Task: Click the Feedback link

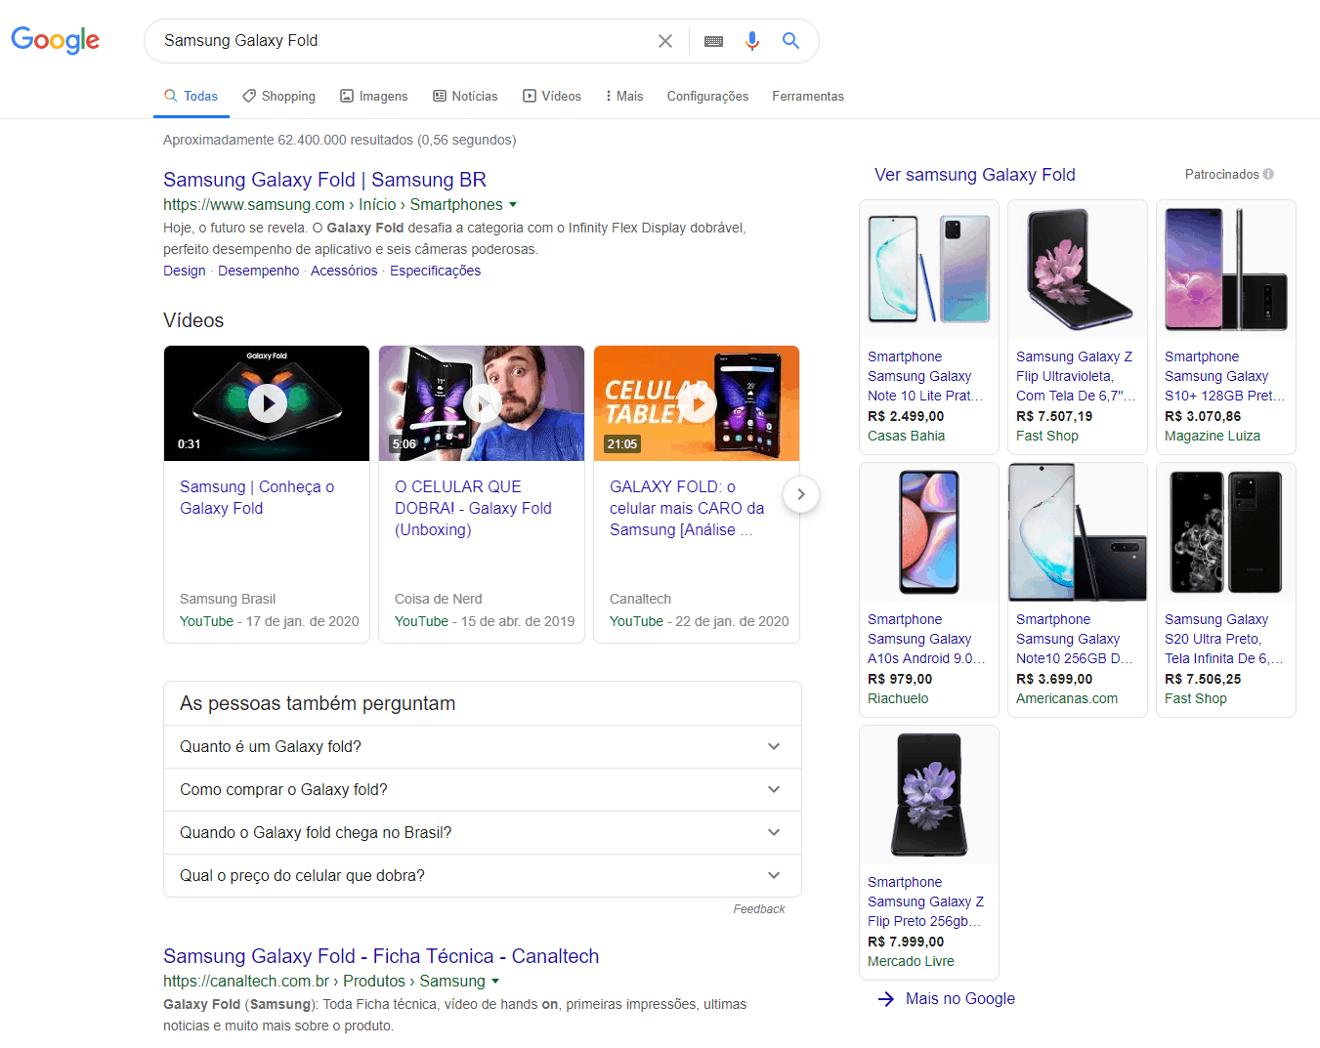Action: pyautogui.click(x=759, y=909)
